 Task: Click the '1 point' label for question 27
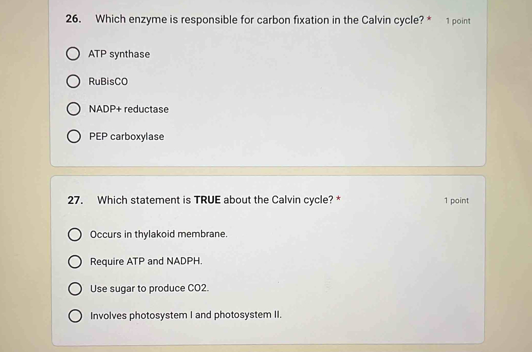tap(456, 201)
